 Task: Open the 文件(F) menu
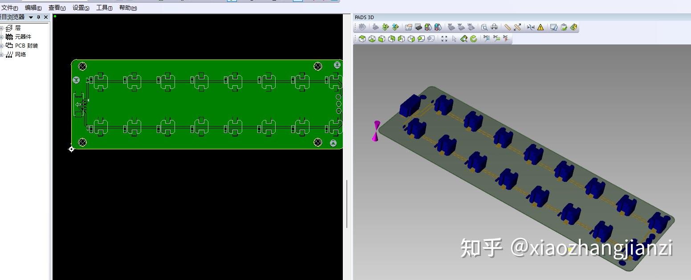coord(9,8)
